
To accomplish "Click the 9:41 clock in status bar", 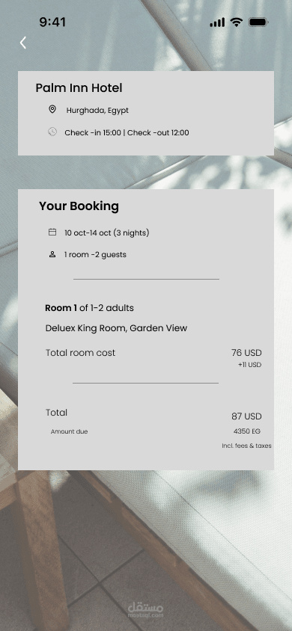I will point(52,22).
